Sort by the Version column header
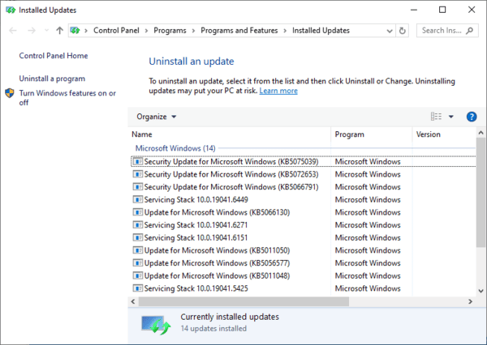Image resolution: width=487 pixels, height=345 pixels. click(444, 134)
